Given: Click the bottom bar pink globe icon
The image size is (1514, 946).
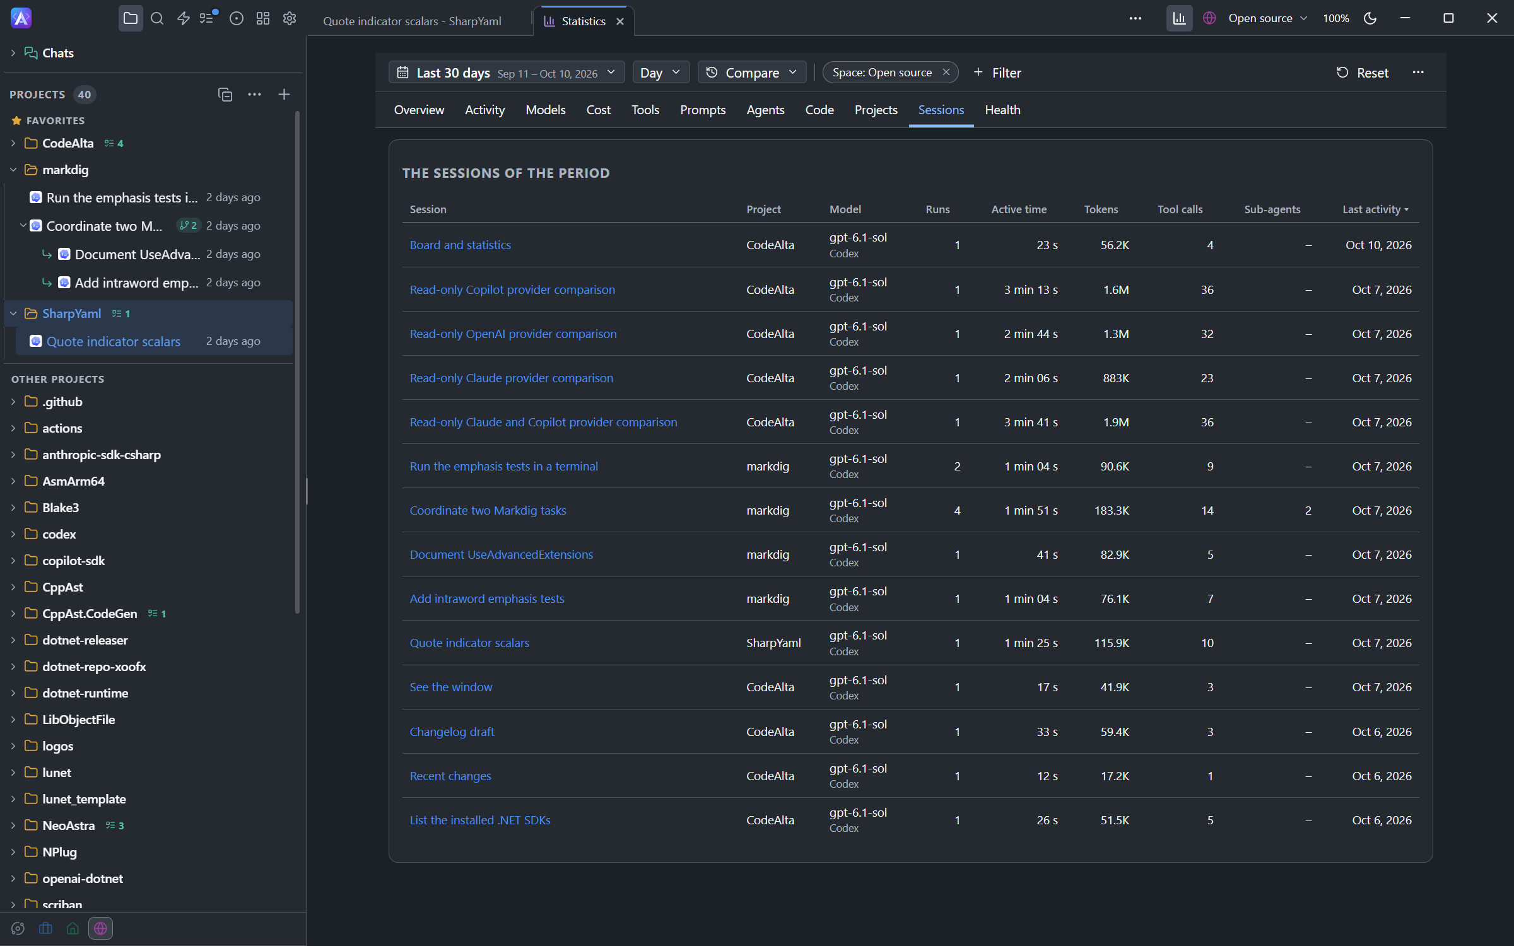Looking at the screenshot, I should pos(100,928).
